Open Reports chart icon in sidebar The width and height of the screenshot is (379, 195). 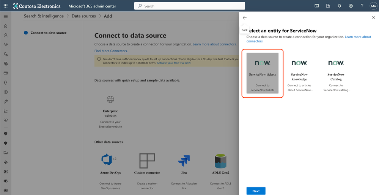coord(6,111)
